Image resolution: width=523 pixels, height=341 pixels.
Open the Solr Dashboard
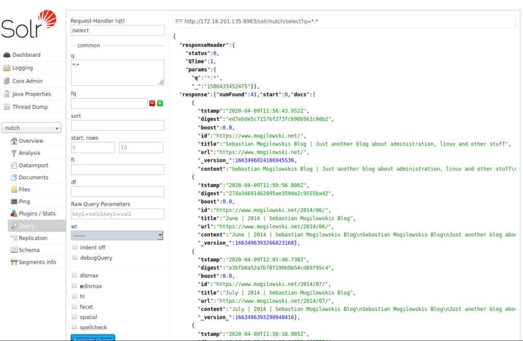(x=26, y=55)
